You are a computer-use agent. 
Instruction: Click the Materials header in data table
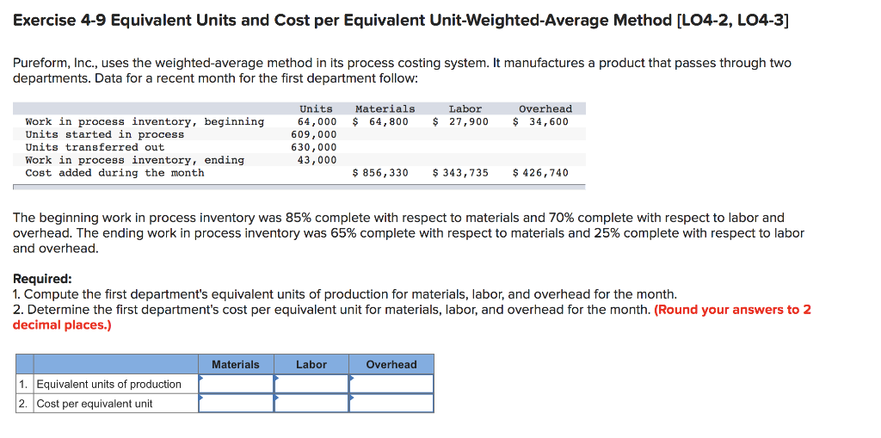(x=385, y=108)
